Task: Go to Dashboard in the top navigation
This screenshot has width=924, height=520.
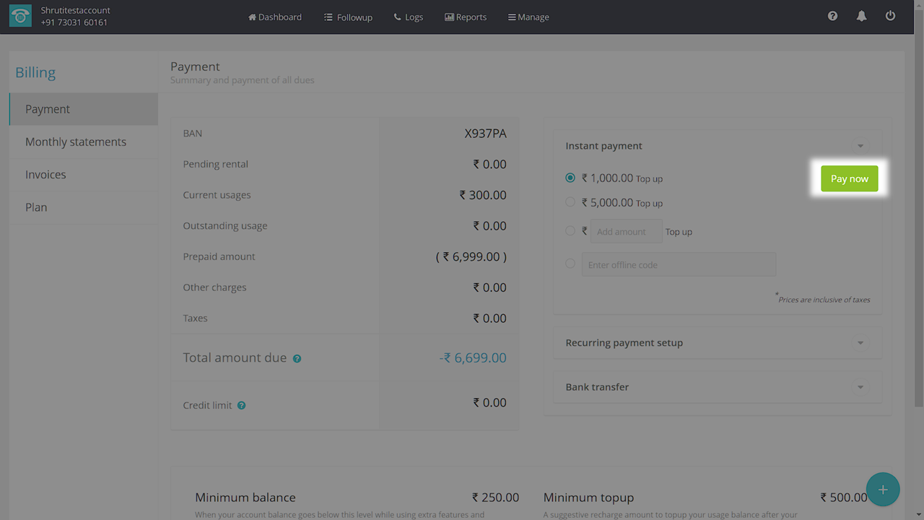Action: pos(275,17)
